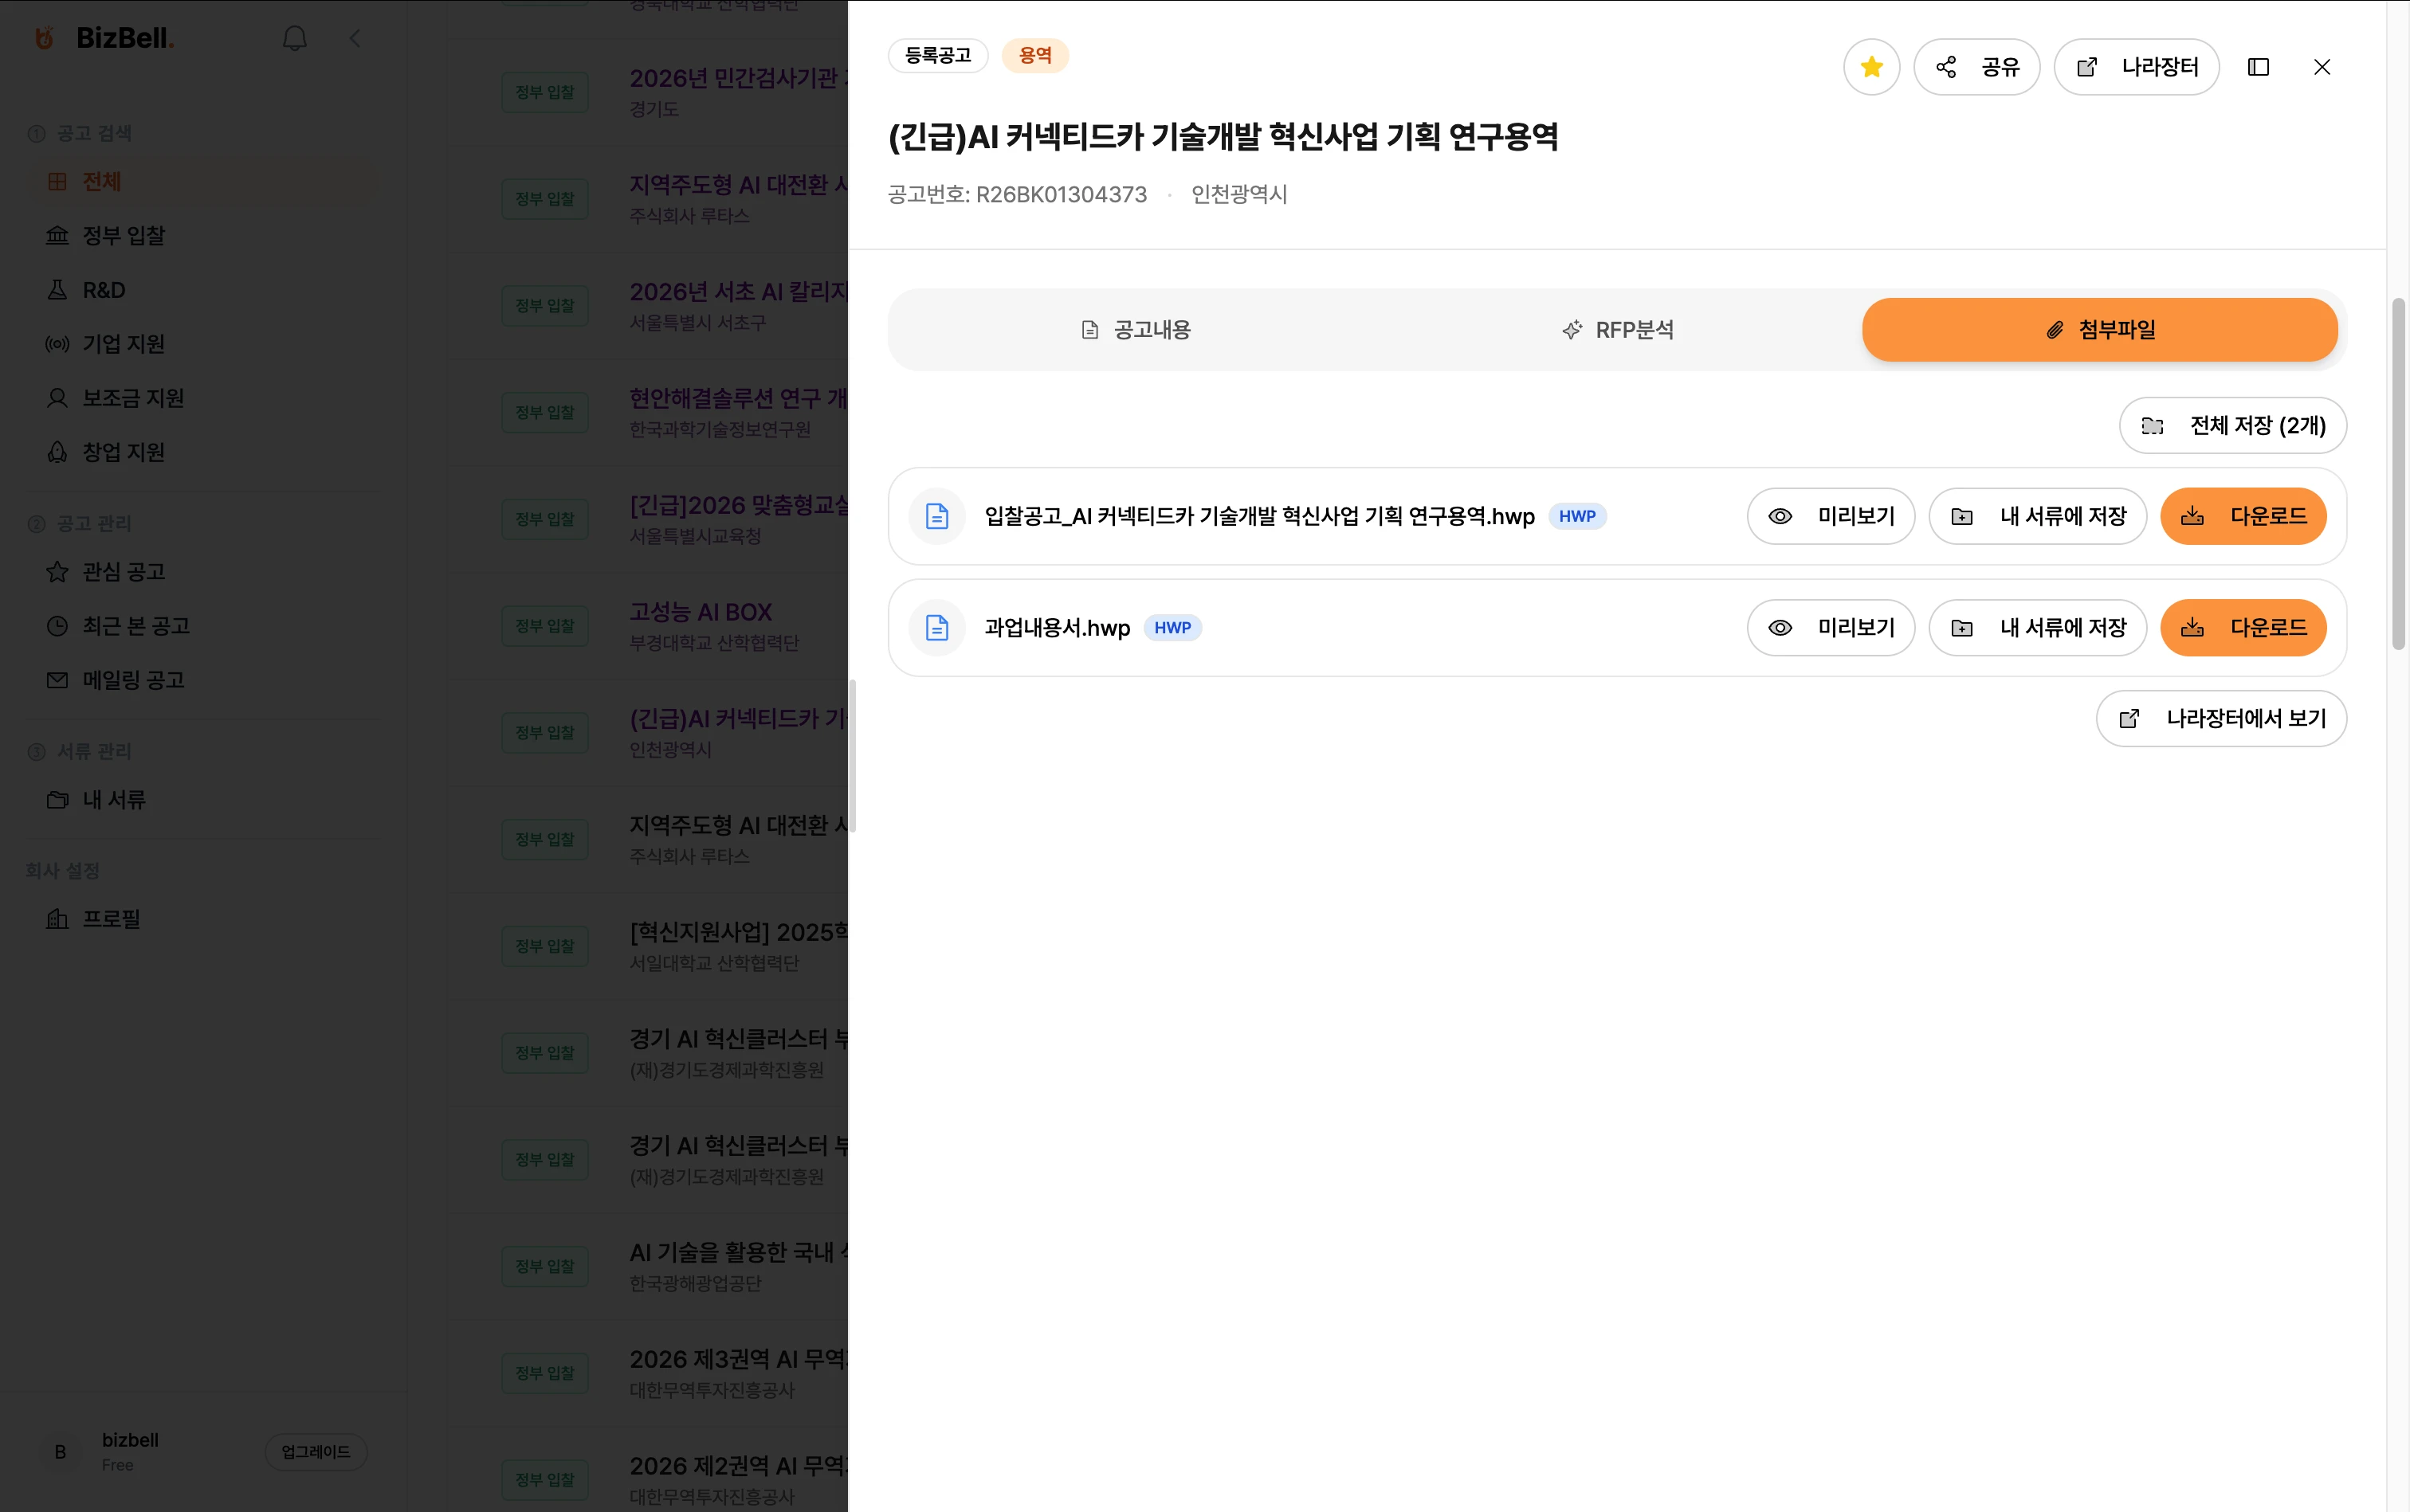Save the 입찰공고 hwp file to 내 서류
Viewport: 2410px width, 1512px height.
(x=2037, y=516)
